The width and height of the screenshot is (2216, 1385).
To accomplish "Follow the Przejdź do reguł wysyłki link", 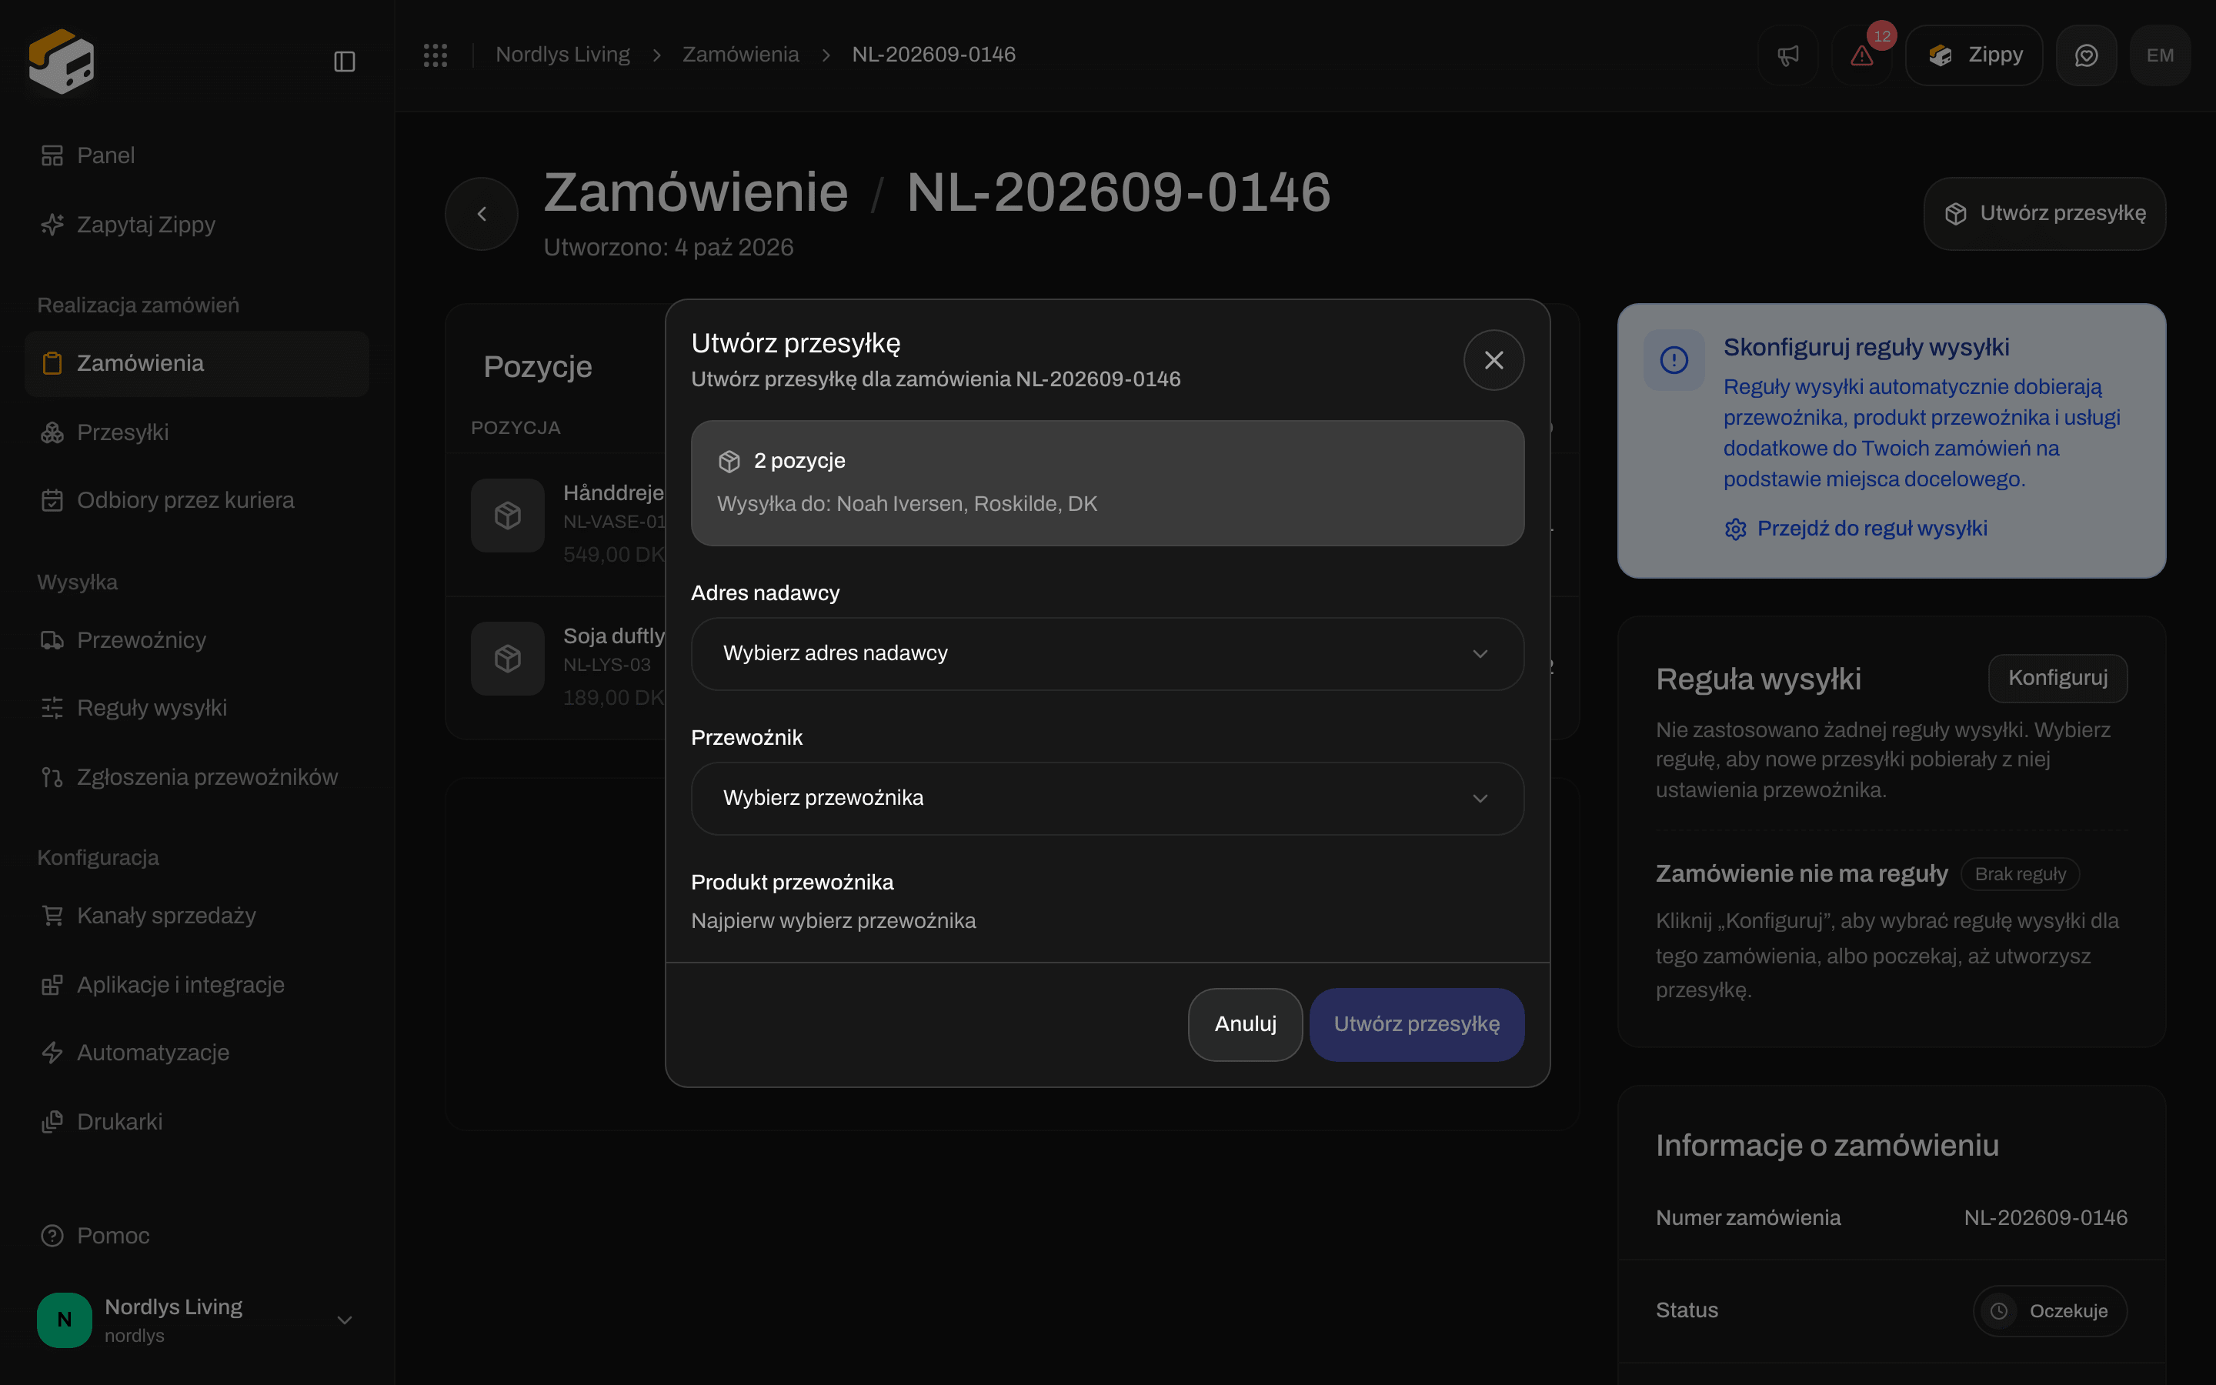I will 1855,529.
